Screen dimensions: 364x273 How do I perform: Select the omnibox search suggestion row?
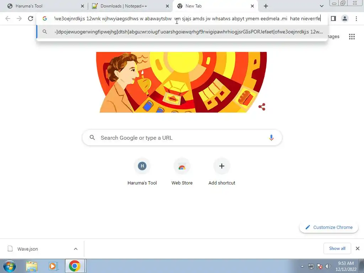[x=182, y=32]
